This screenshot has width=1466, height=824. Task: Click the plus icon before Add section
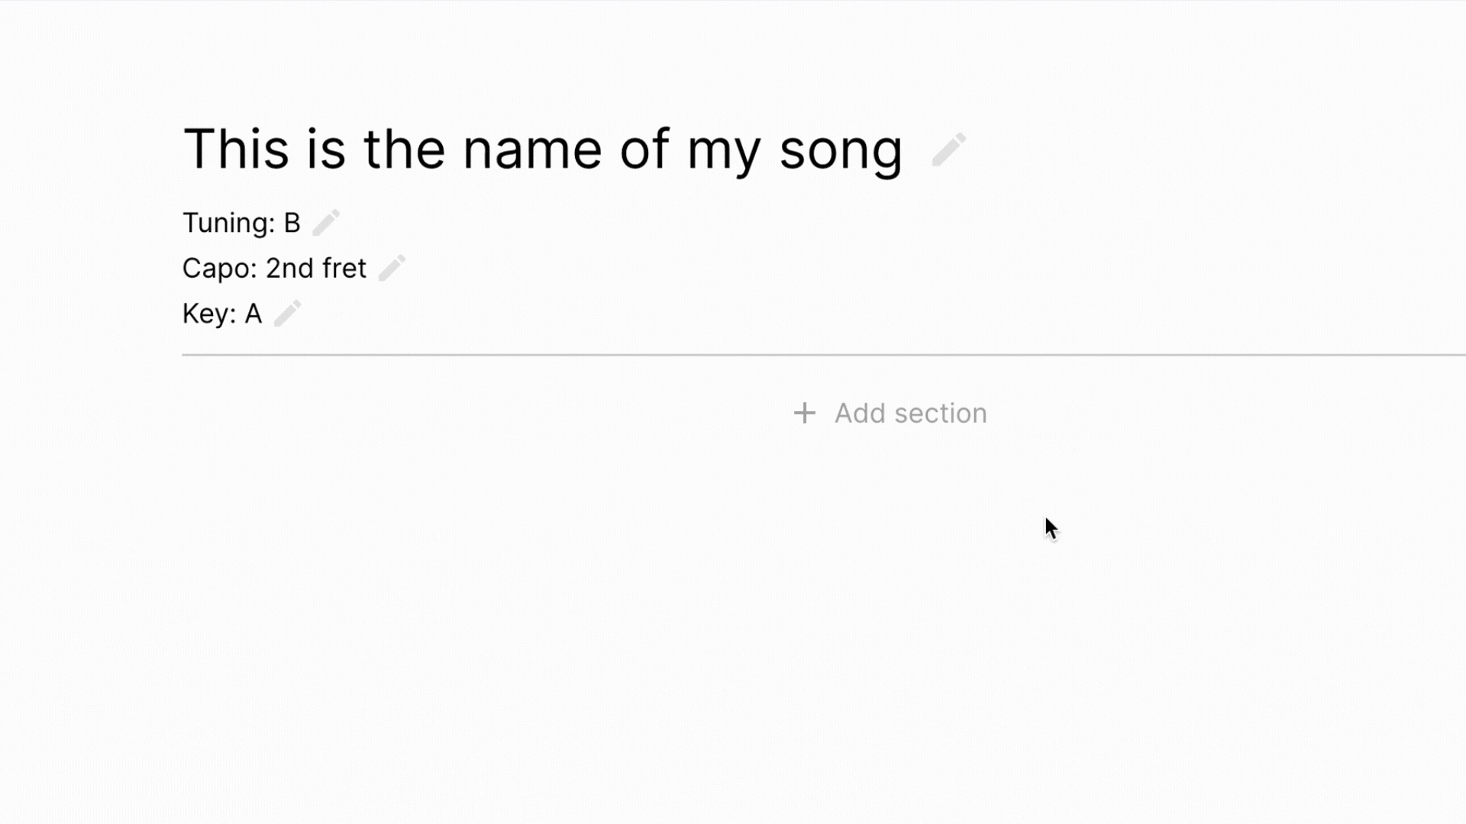click(x=805, y=414)
